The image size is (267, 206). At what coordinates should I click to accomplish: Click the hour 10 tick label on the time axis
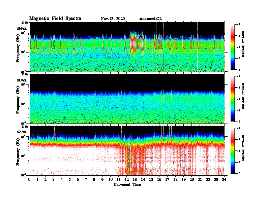tap(111, 180)
